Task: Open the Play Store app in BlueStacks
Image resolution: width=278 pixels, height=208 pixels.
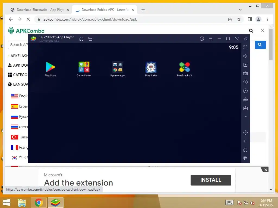Action: click(50, 69)
